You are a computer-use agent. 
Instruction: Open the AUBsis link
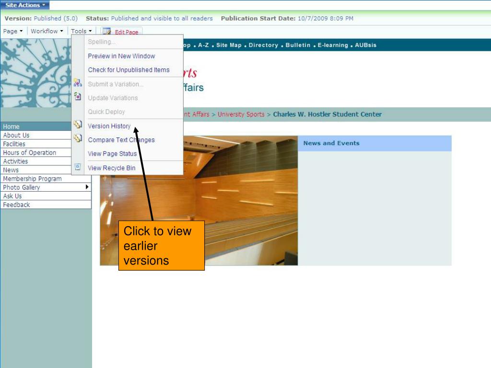click(x=365, y=45)
